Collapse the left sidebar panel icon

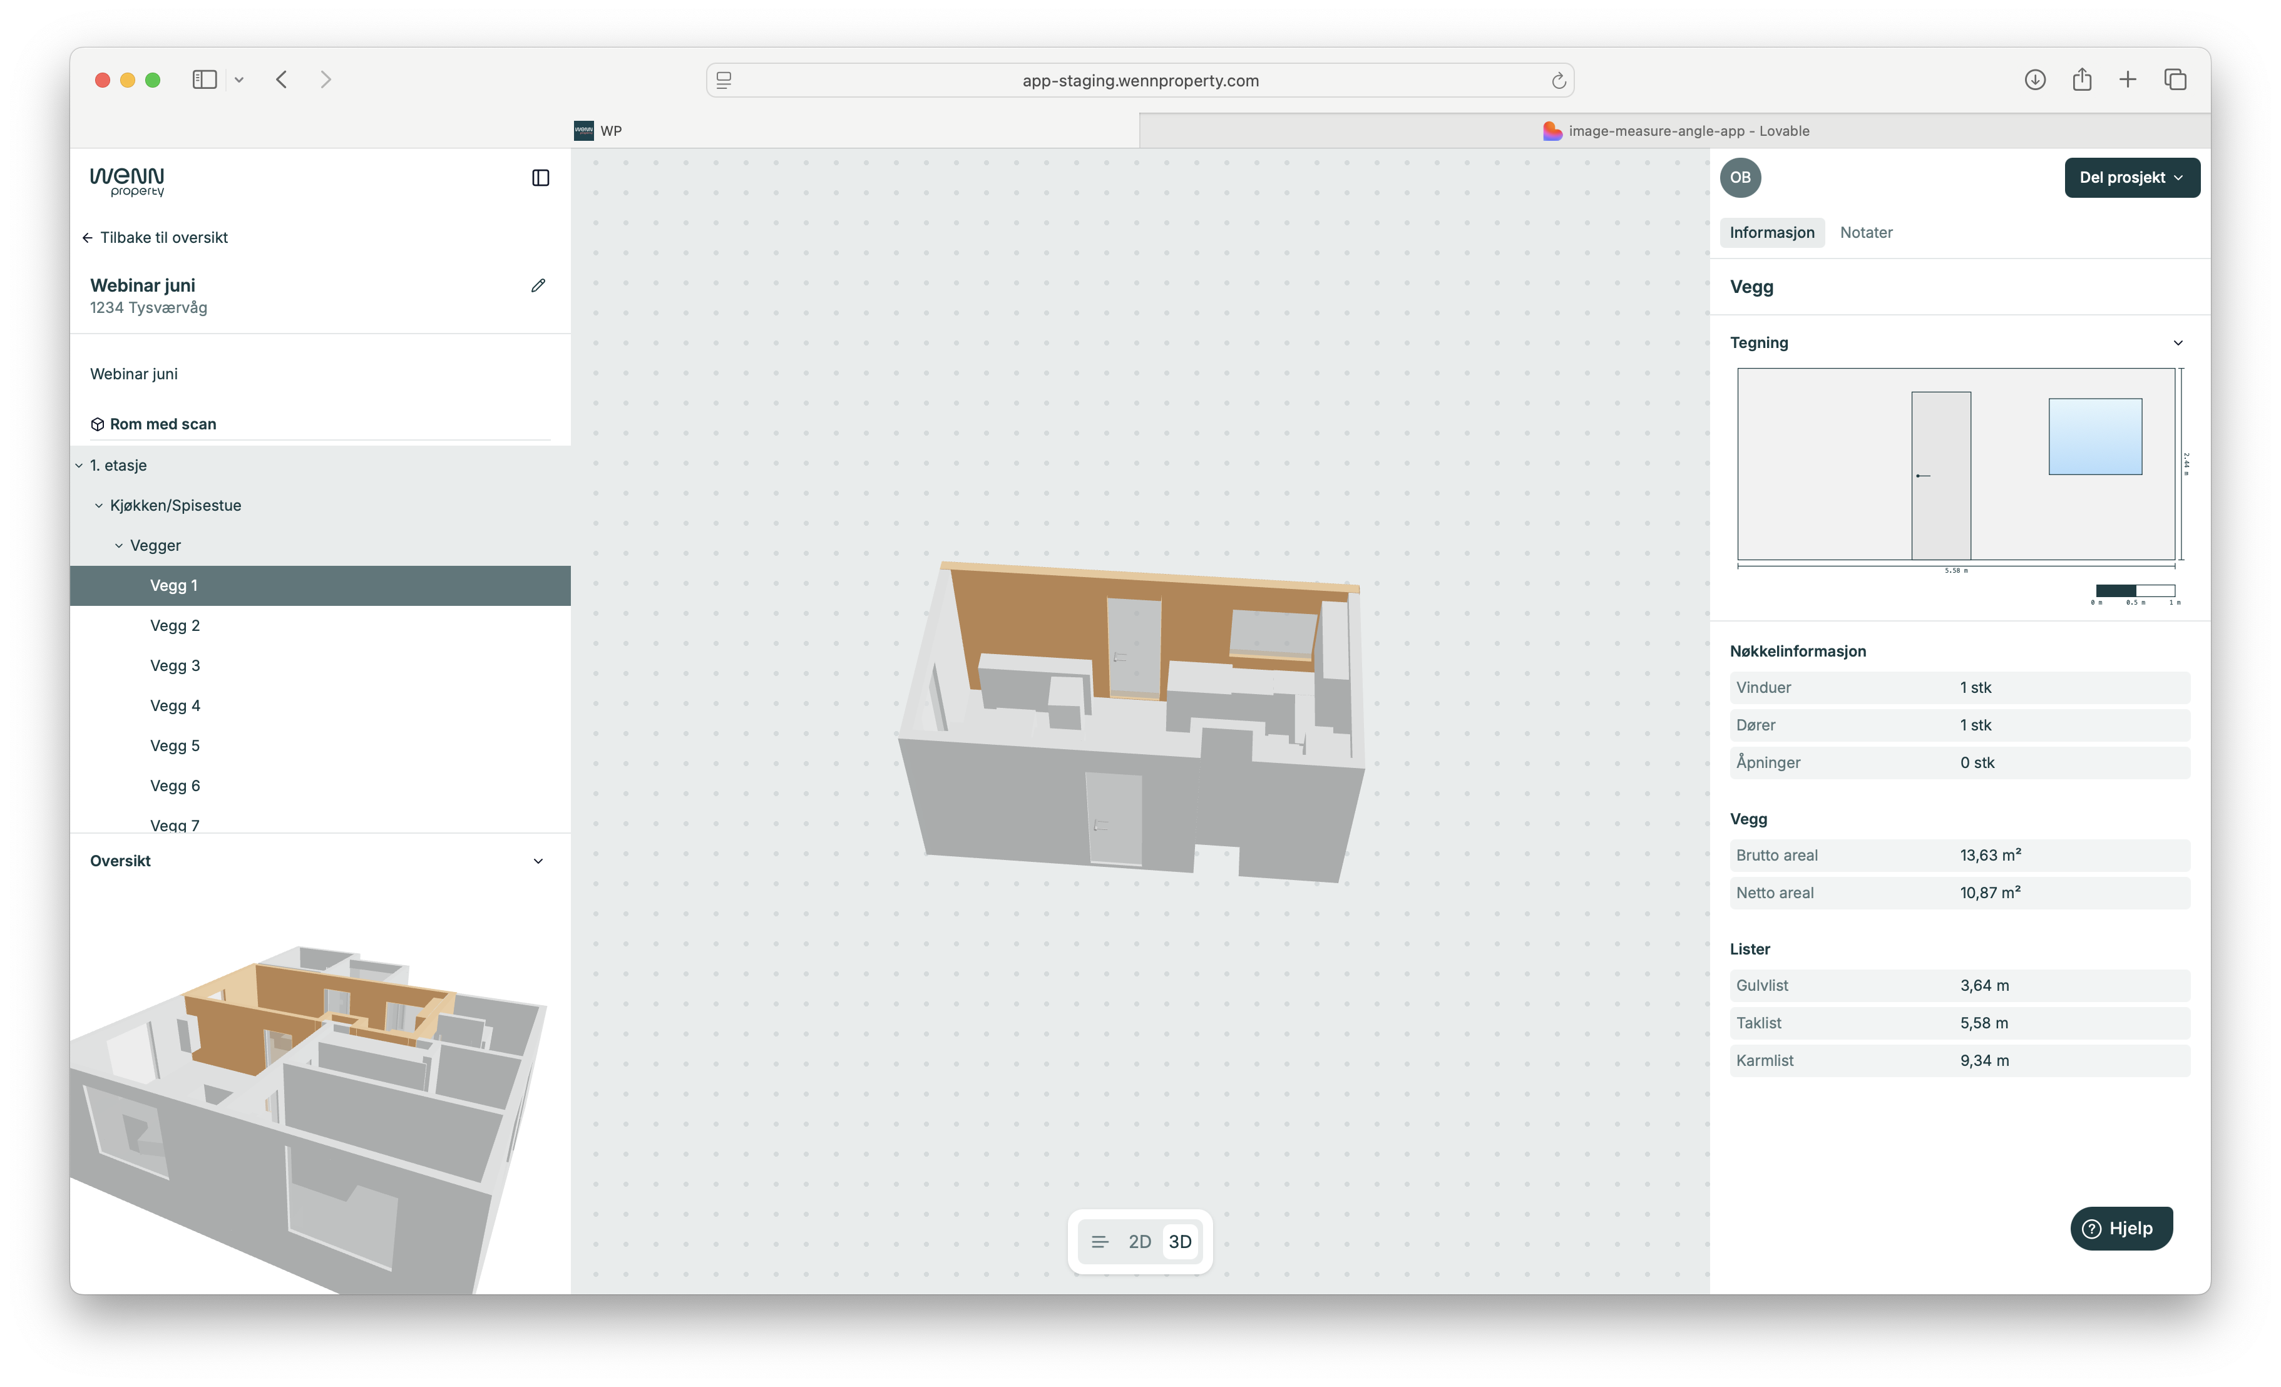pos(541,178)
